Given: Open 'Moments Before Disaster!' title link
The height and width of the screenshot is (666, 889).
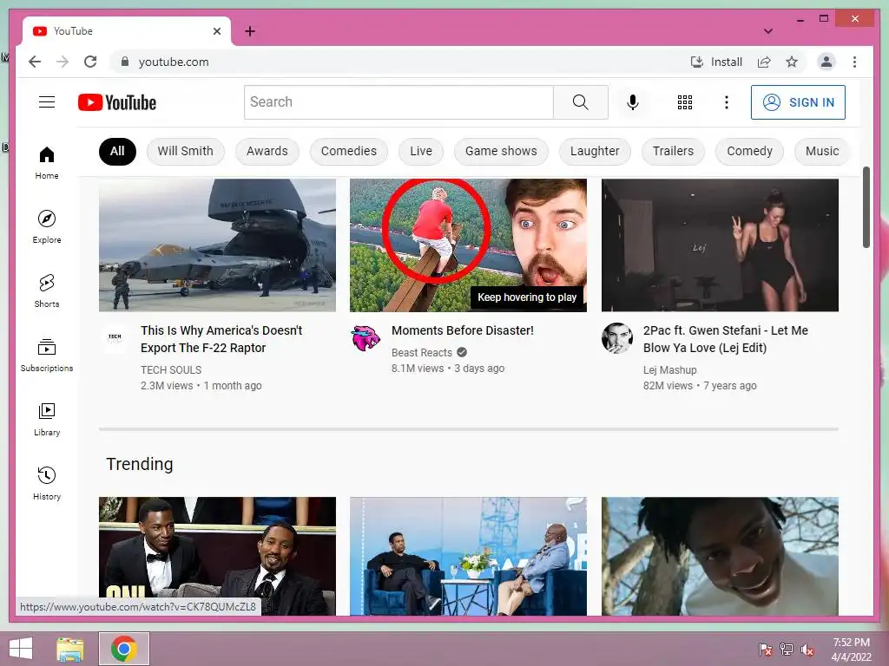Looking at the screenshot, I should tap(463, 330).
